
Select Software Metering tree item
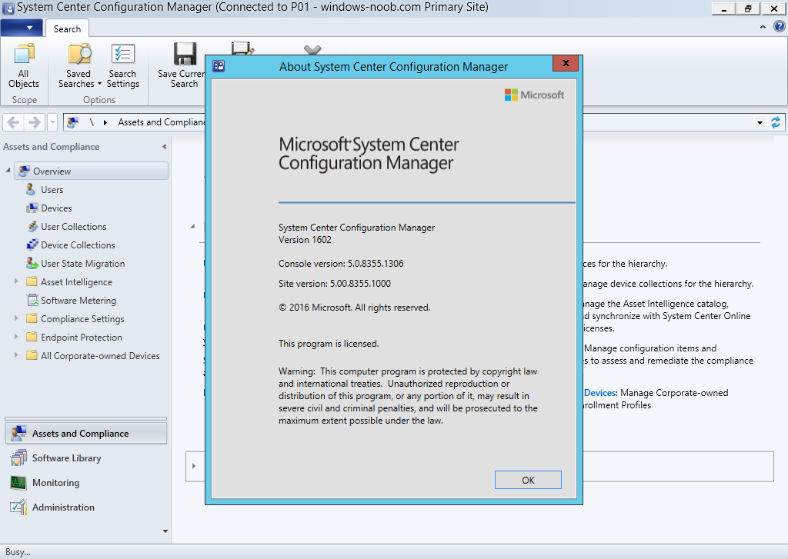click(78, 301)
